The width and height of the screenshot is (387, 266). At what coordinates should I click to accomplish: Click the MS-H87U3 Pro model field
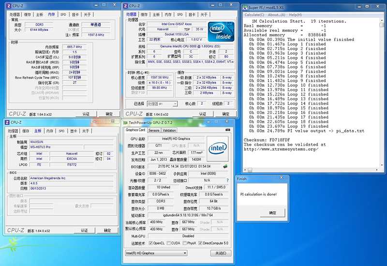[x=57, y=147]
